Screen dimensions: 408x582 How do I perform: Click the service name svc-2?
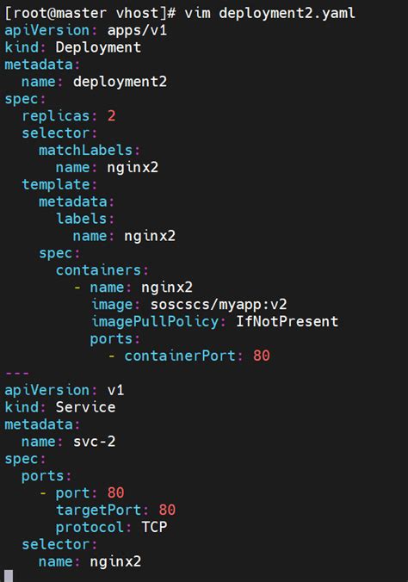(95, 442)
